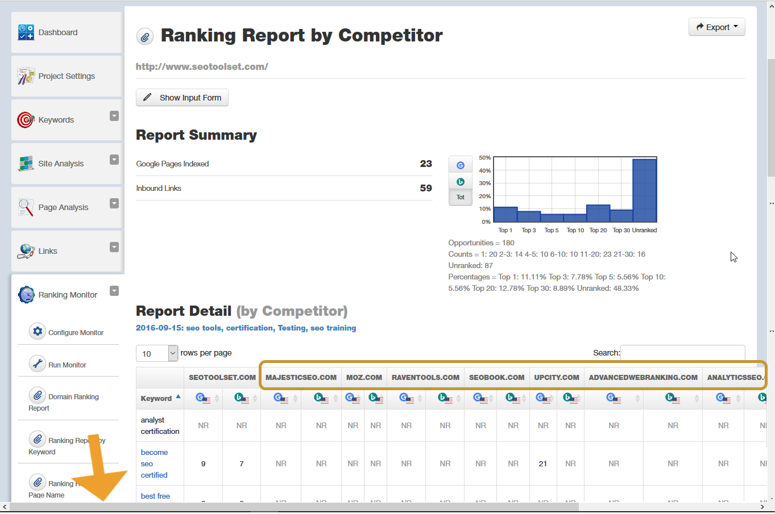Open Run Monitor wrench icon
775x514 pixels.
point(38,363)
